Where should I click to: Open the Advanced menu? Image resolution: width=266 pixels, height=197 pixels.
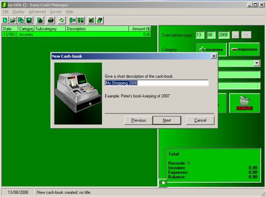(37, 12)
